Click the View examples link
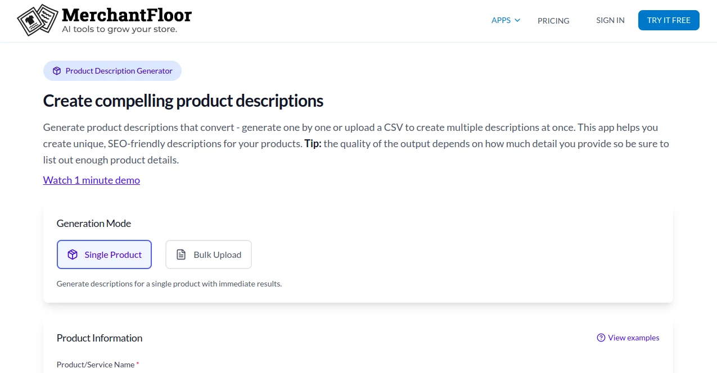 [x=633, y=338]
